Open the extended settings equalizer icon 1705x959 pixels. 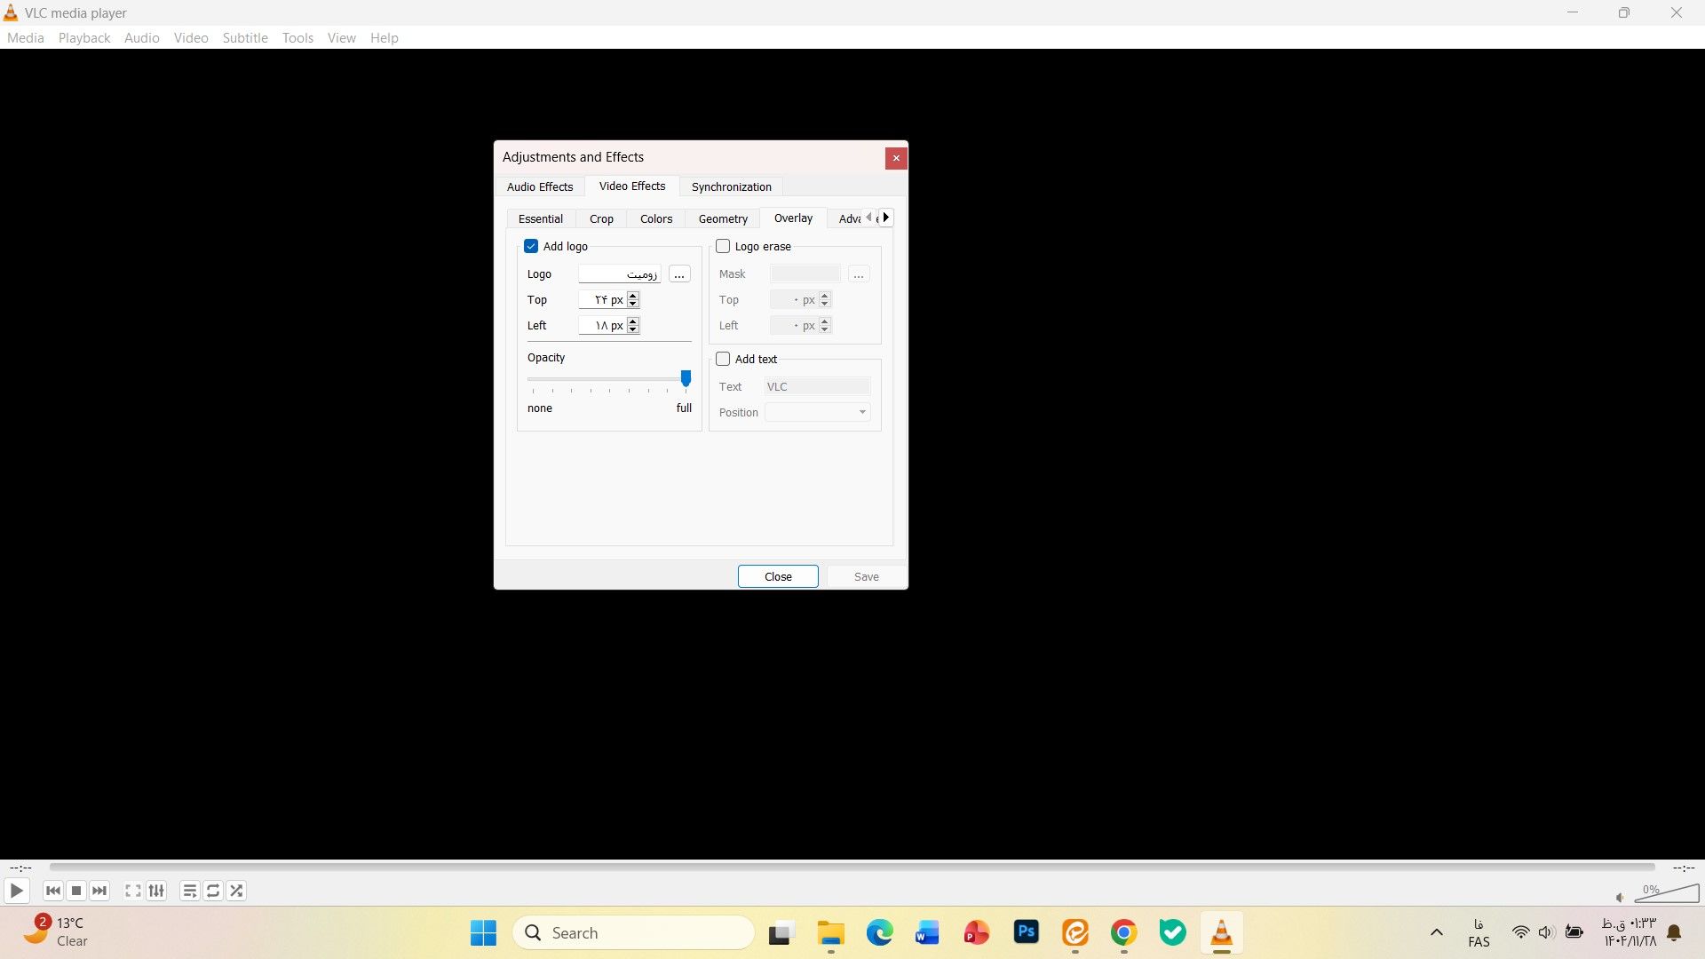tap(156, 891)
